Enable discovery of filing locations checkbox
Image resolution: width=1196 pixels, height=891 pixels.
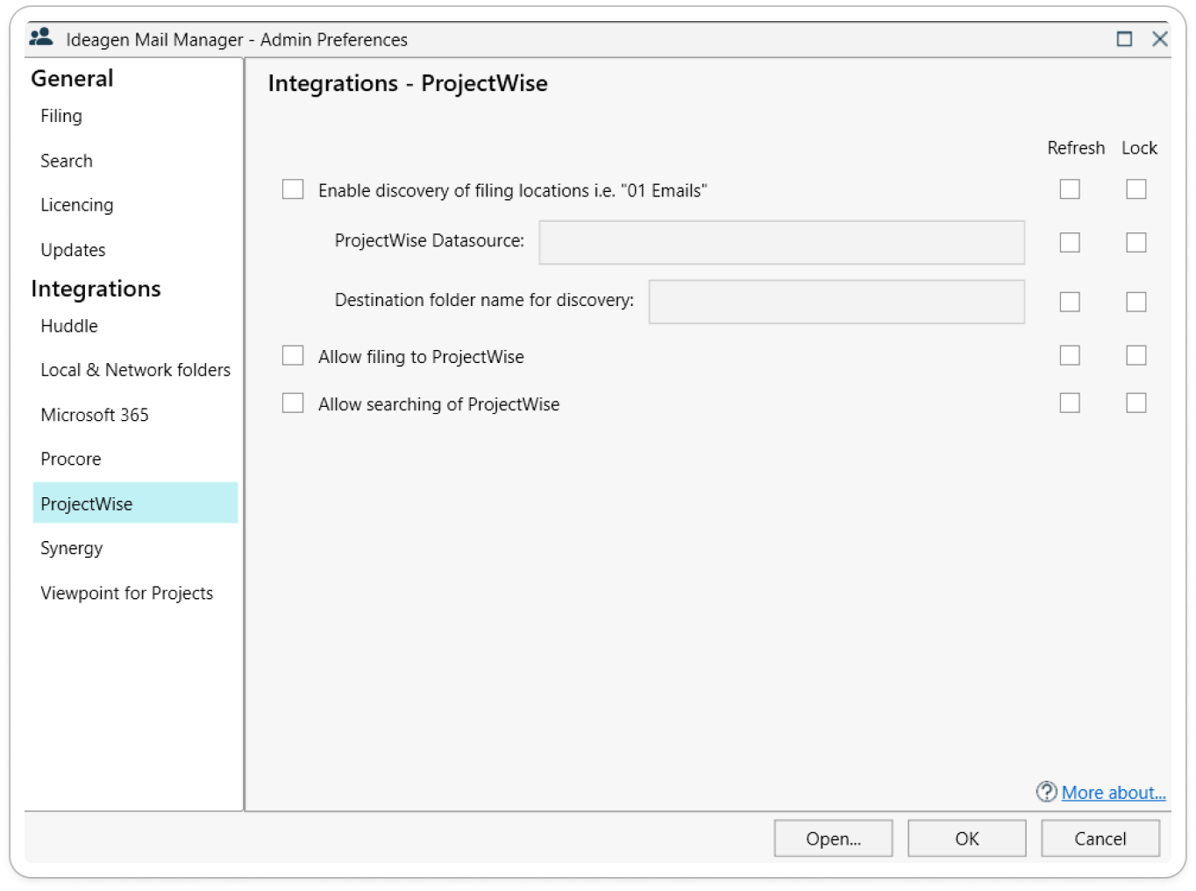tap(293, 189)
